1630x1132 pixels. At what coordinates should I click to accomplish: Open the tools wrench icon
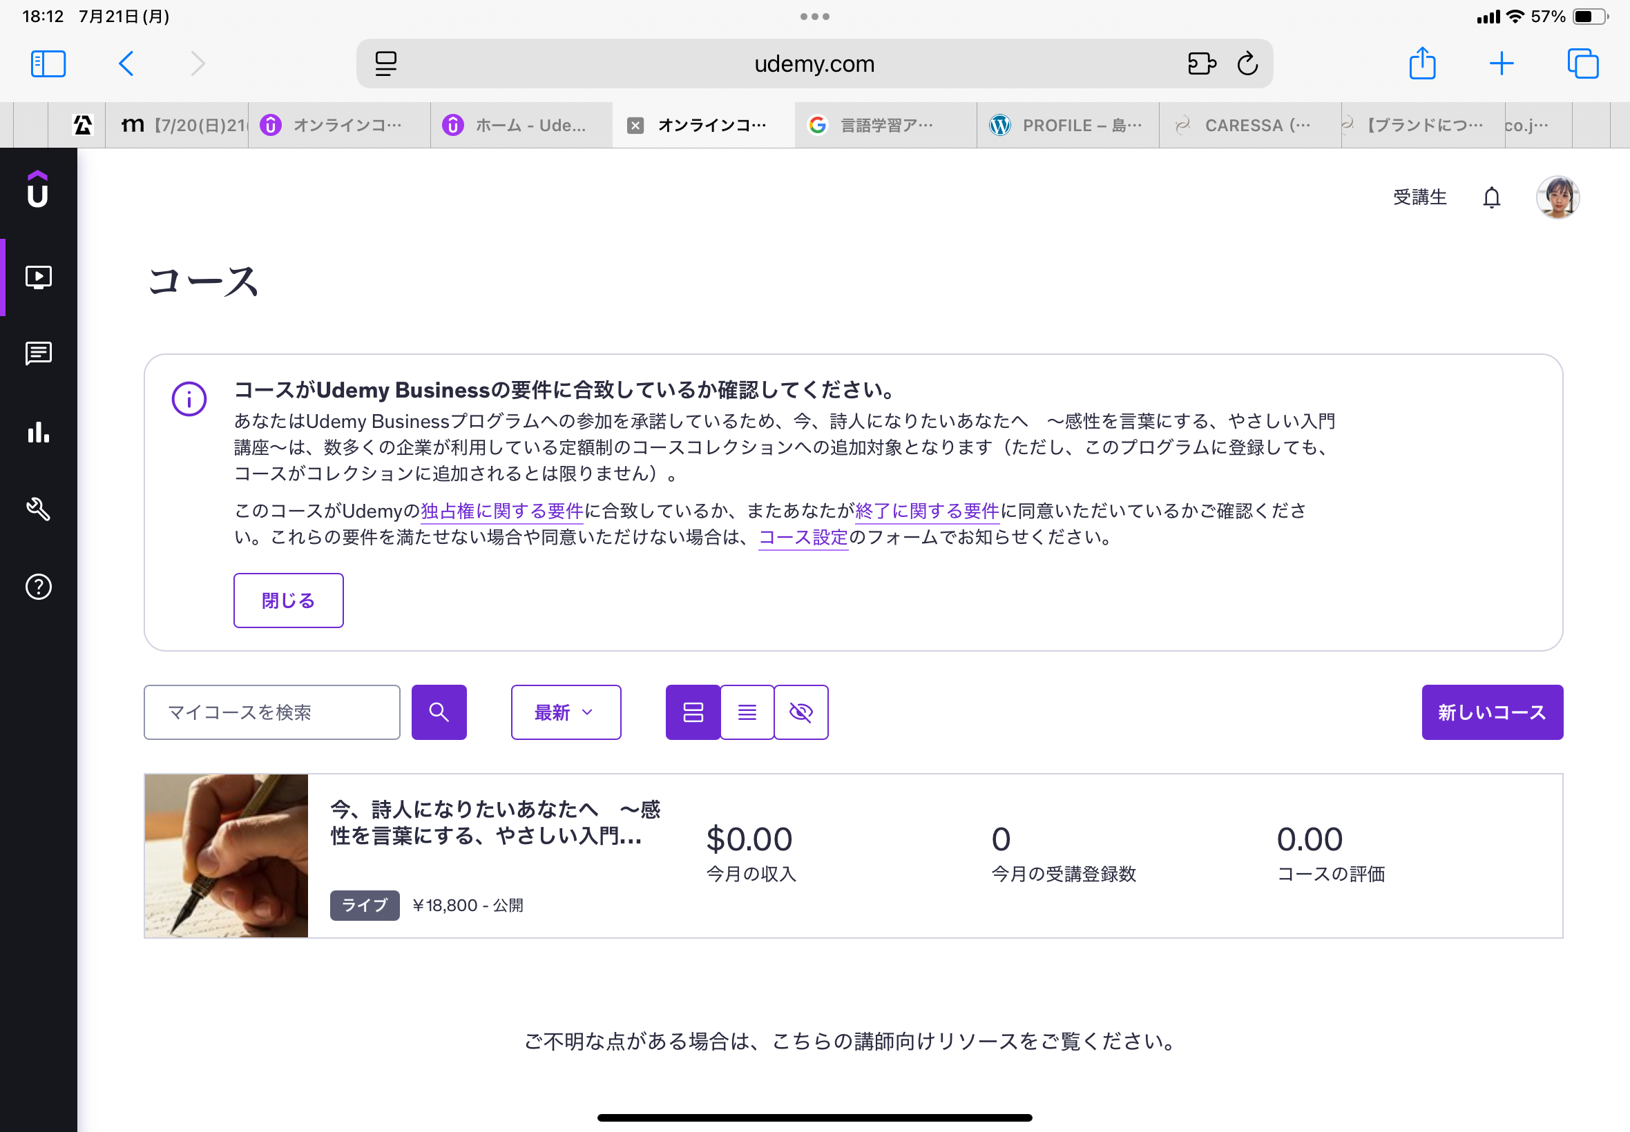pyautogui.click(x=38, y=509)
